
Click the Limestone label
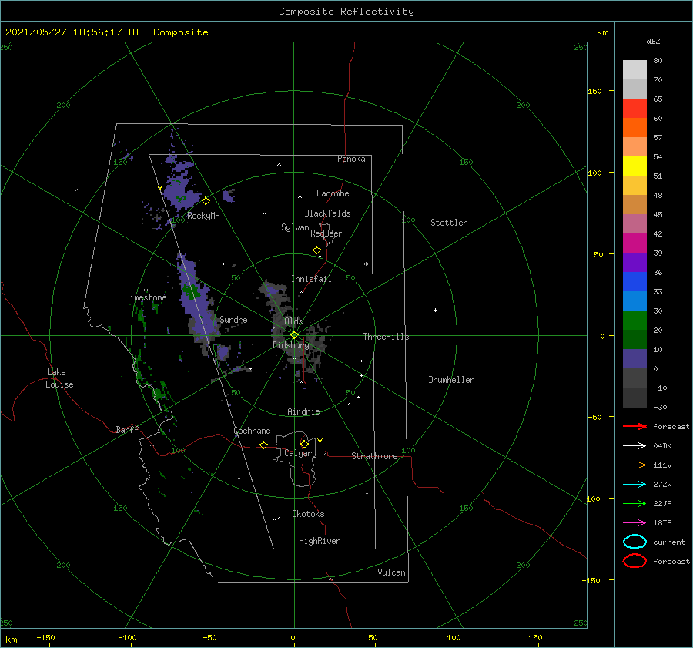pyautogui.click(x=146, y=297)
